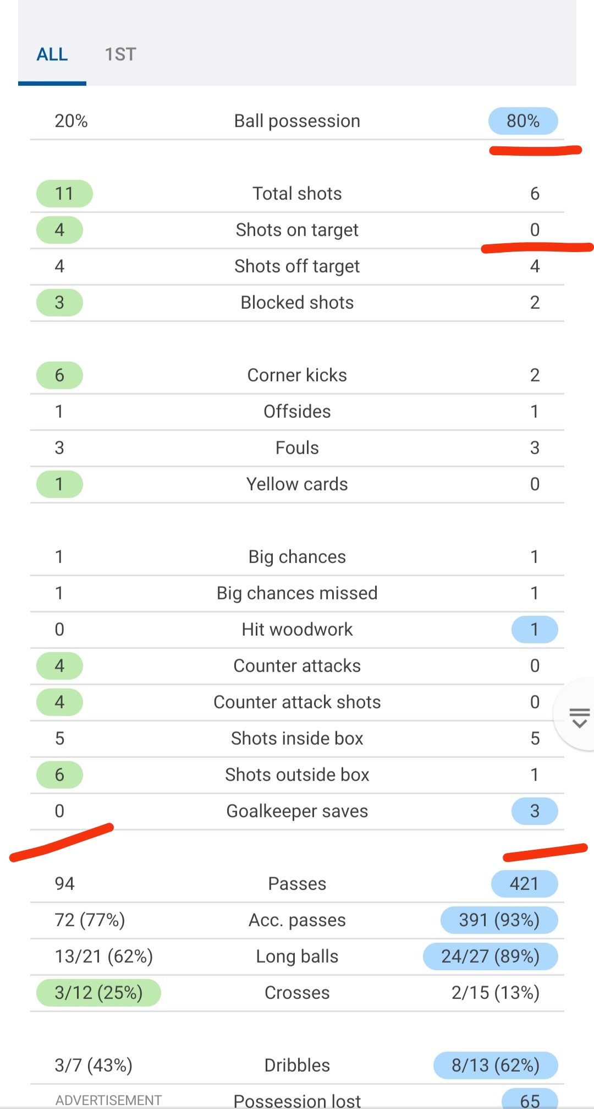
Task: Tap the green 6 corner kicks badge
Action: pos(59,375)
